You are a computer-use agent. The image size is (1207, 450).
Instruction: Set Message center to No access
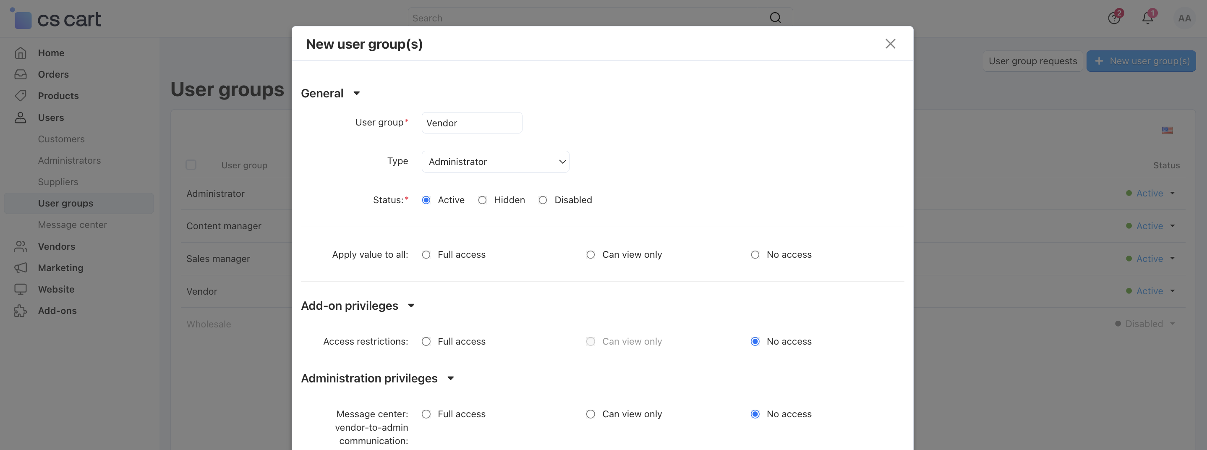coord(755,414)
